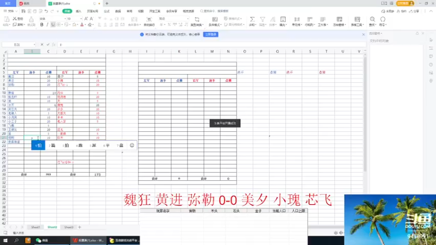This screenshot has width=436, height=245.
Task: Increase font size with large A icon
Action: (x=86, y=19)
